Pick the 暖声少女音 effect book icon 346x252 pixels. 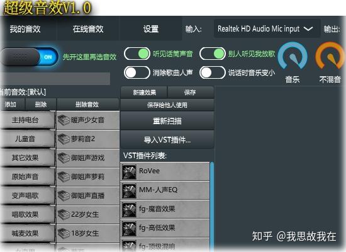click(64, 120)
